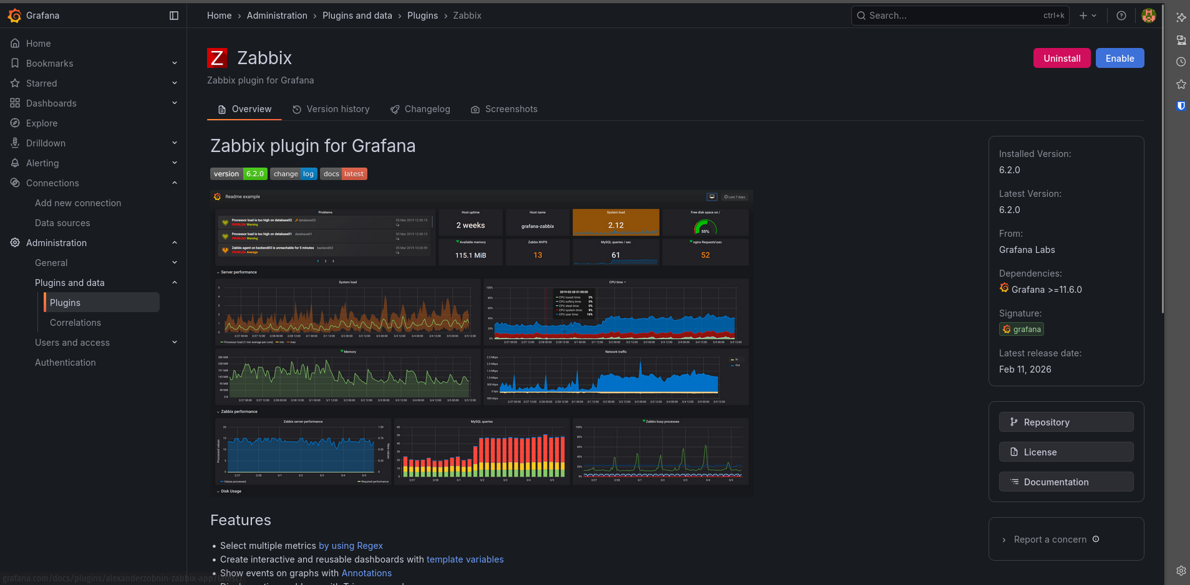Click the plus New menu dropdown
The image size is (1190, 585).
pos(1088,16)
